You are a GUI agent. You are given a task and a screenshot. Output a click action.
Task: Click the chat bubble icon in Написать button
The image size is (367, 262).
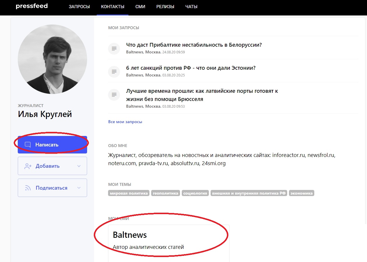pyautogui.click(x=28, y=145)
